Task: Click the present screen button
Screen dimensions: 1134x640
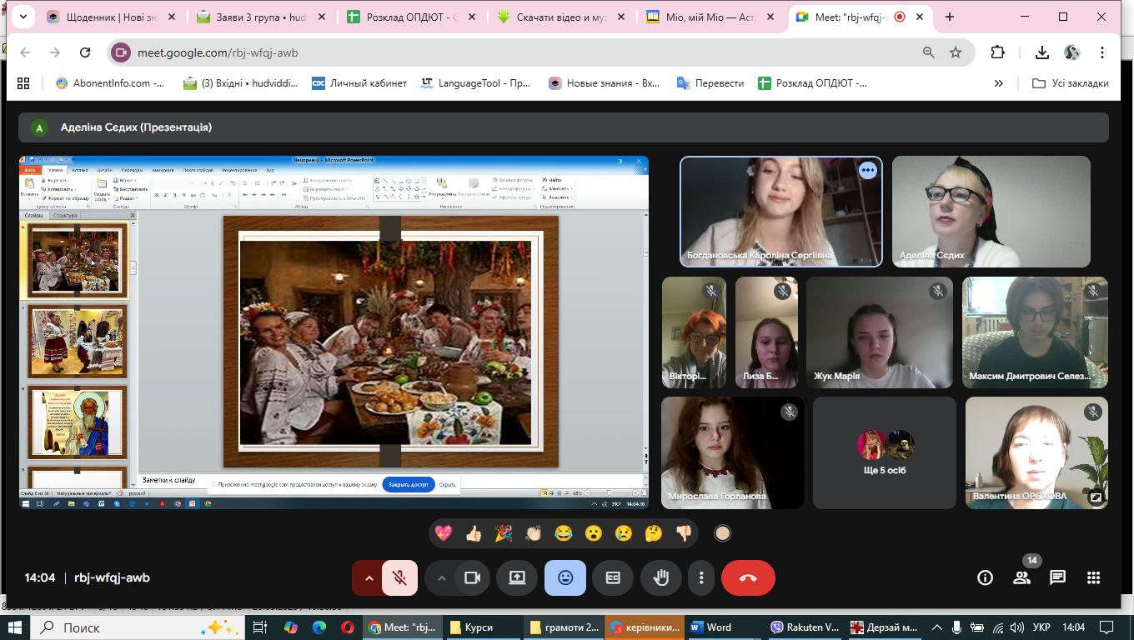Action: 517,577
